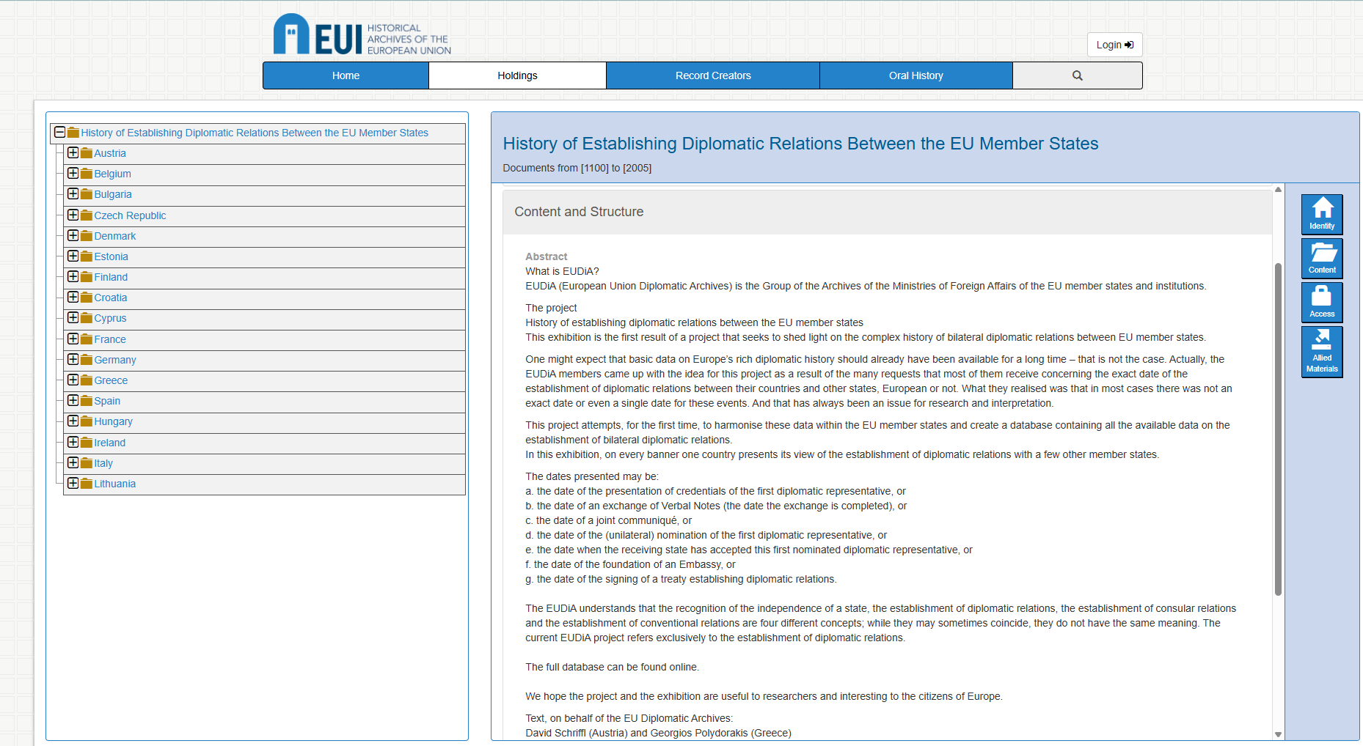The width and height of the screenshot is (1363, 746).
Task: Expand the Denmark tree node
Action: point(73,235)
